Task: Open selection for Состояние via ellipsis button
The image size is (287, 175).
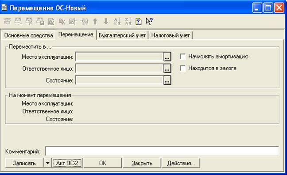Action: 167,80
